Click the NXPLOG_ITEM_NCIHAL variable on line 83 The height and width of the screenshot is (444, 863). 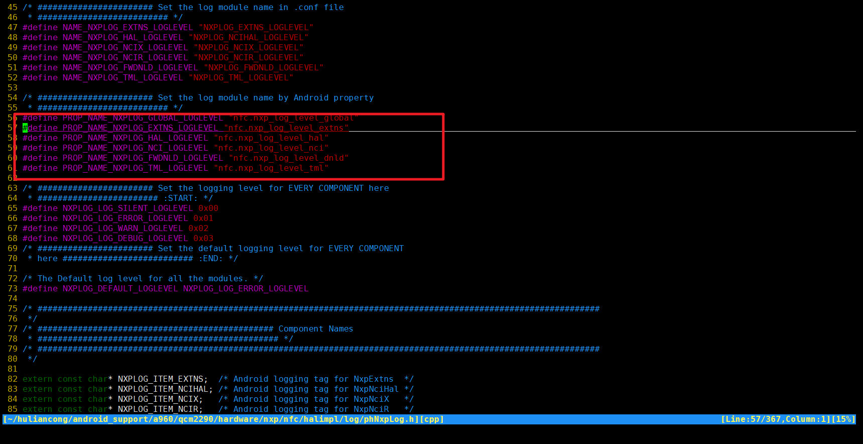point(163,389)
